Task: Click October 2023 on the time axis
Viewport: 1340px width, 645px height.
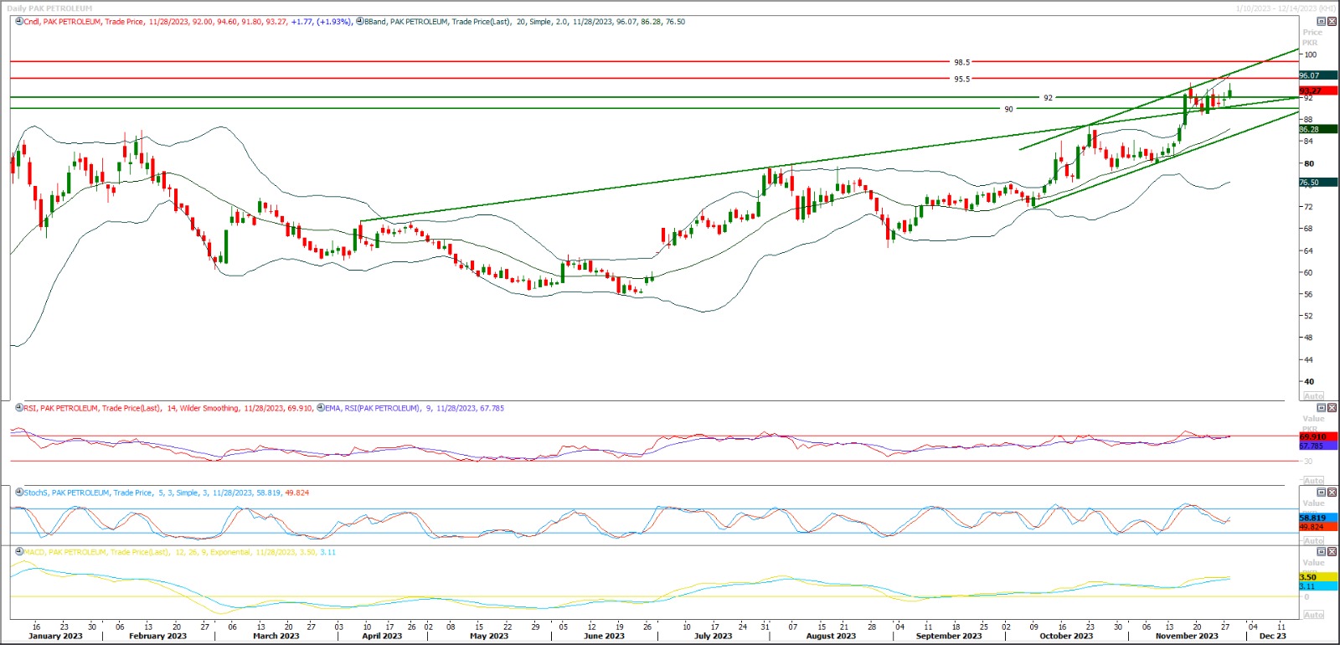Action: pos(1066,636)
